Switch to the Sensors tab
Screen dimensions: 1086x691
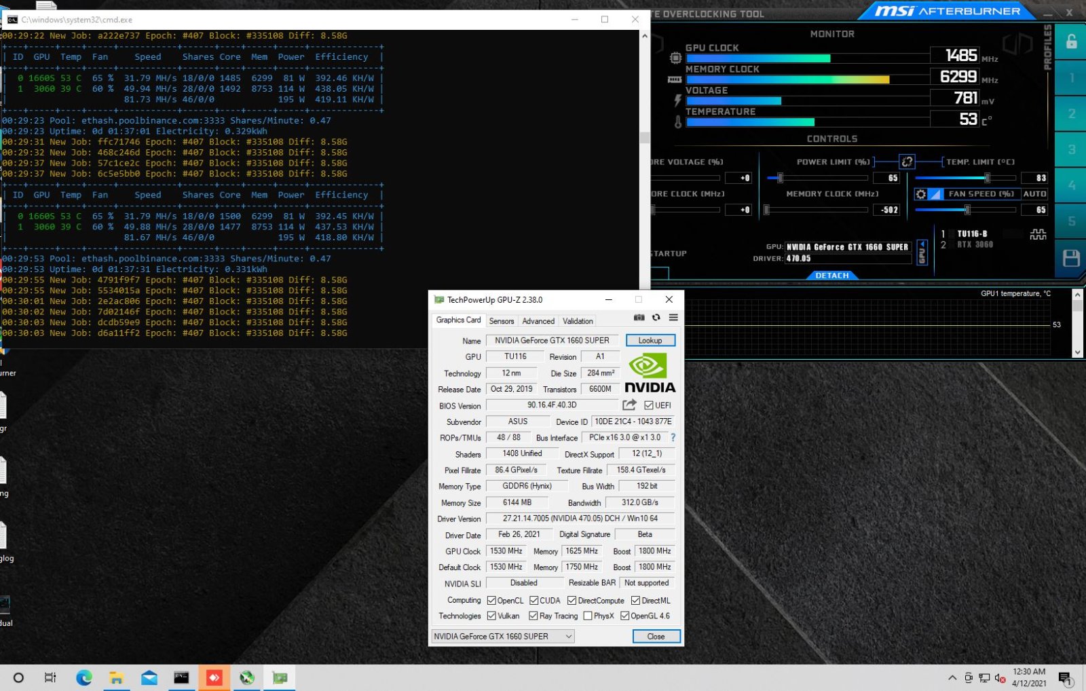(x=502, y=321)
